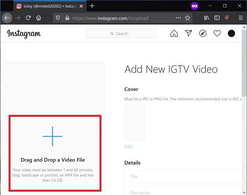Click the cover image placeholder thumbnail

pyautogui.click(x=134, y=122)
